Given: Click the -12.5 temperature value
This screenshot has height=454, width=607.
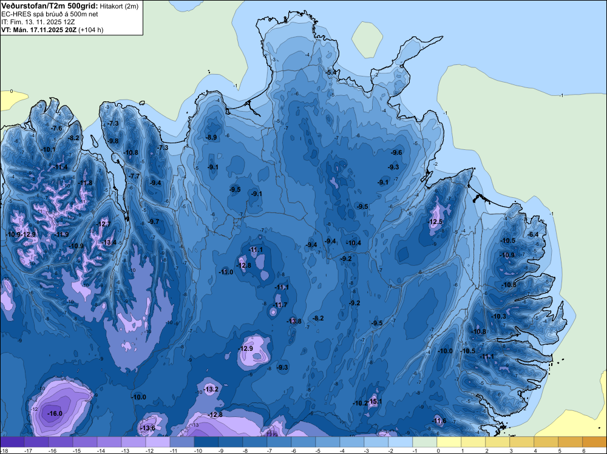Looking at the screenshot, I should (435, 222).
